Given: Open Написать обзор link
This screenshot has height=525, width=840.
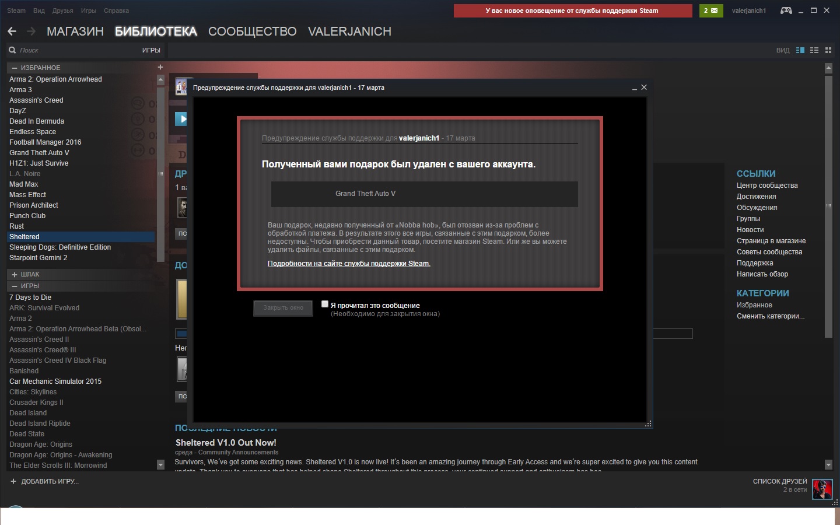Looking at the screenshot, I should pos(762,274).
